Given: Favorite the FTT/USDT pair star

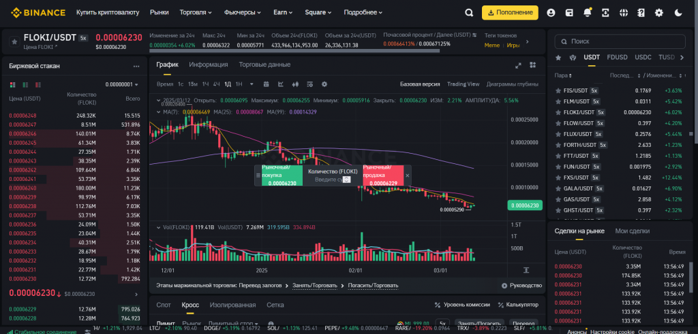Looking at the screenshot, I should (558, 156).
